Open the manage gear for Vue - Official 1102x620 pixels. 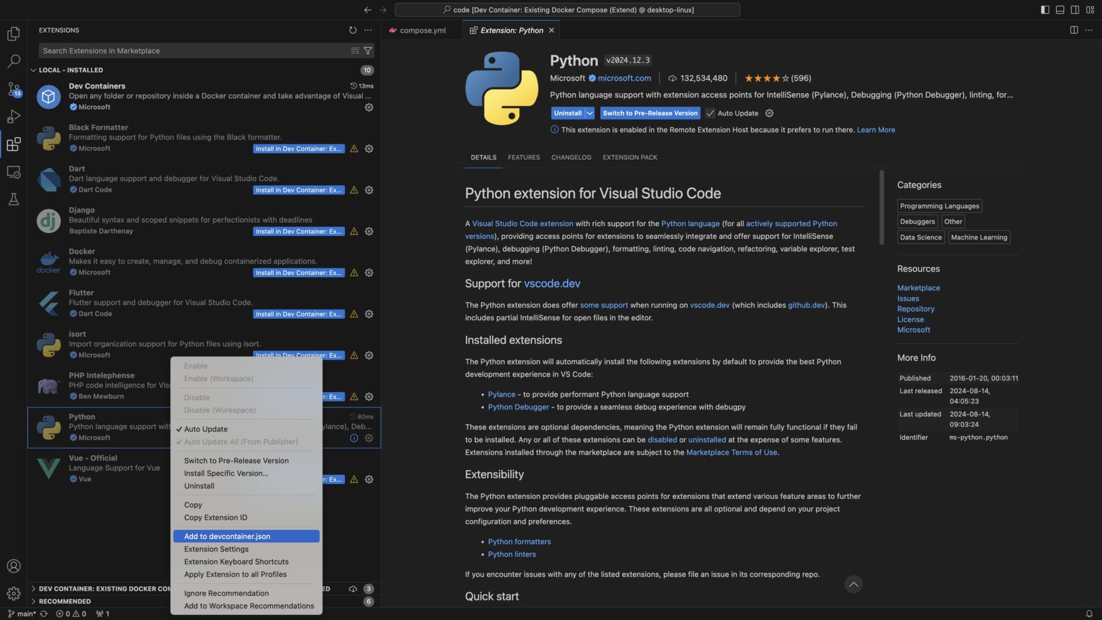[x=369, y=479]
